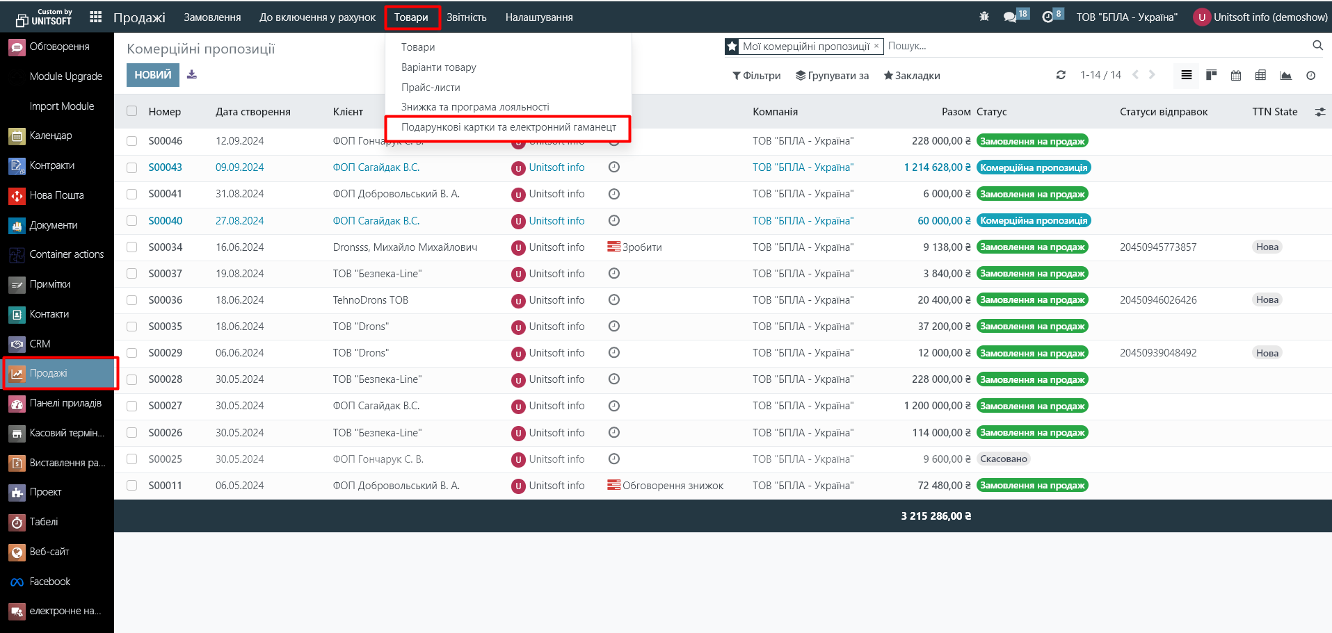Viewport: 1332px width, 633px height.
Task: Open the apps grid menu icon
Action: point(96,17)
